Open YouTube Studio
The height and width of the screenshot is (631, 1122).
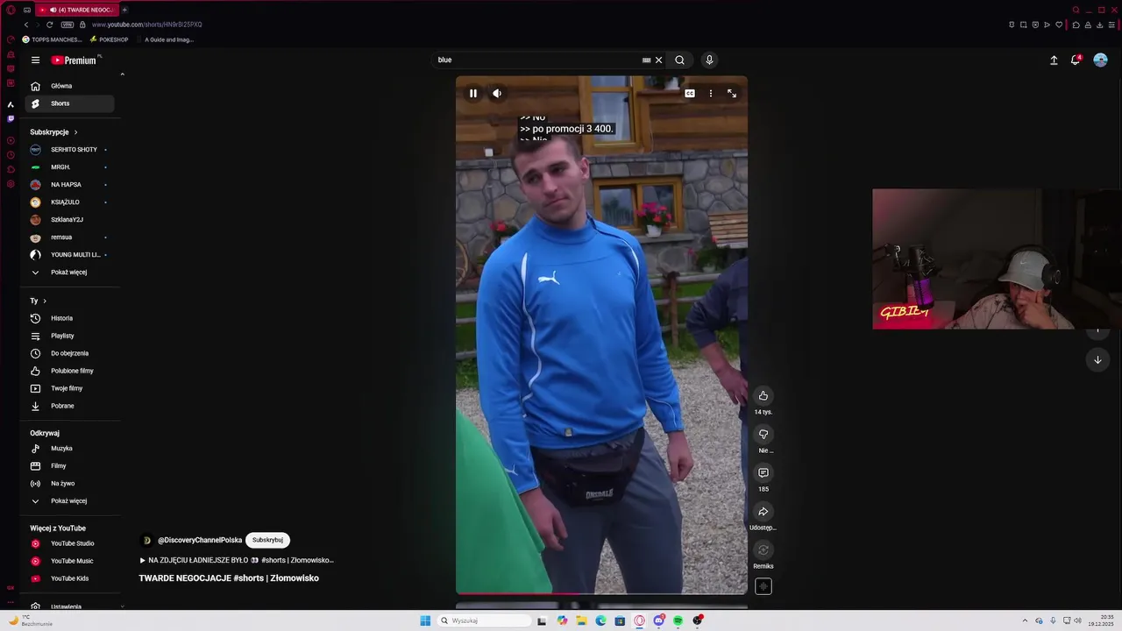(70, 543)
